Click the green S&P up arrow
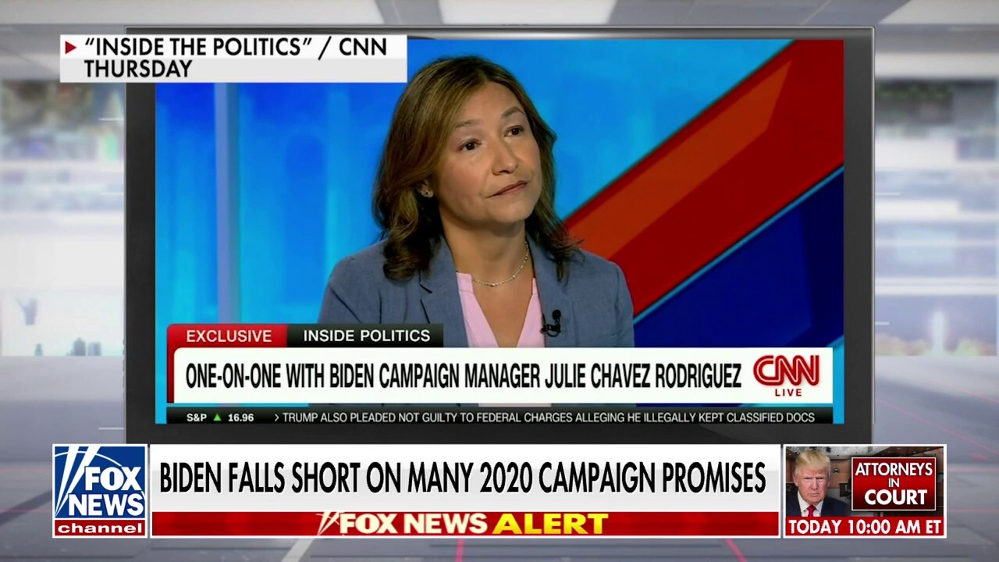999x562 pixels. point(218,418)
